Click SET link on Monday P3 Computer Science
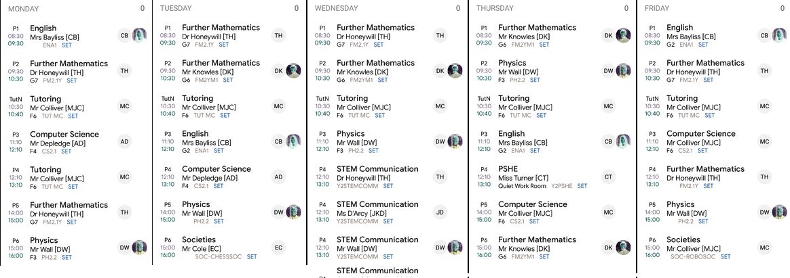The height and width of the screenshot is (278, 790). point(66,152)
